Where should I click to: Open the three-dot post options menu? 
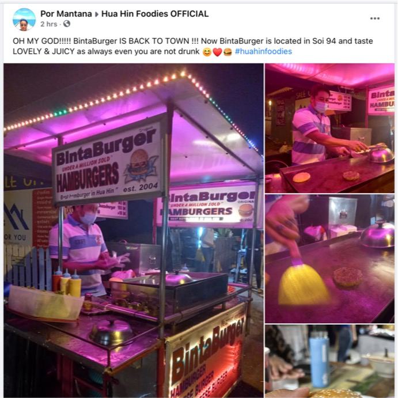pos(374,18)
